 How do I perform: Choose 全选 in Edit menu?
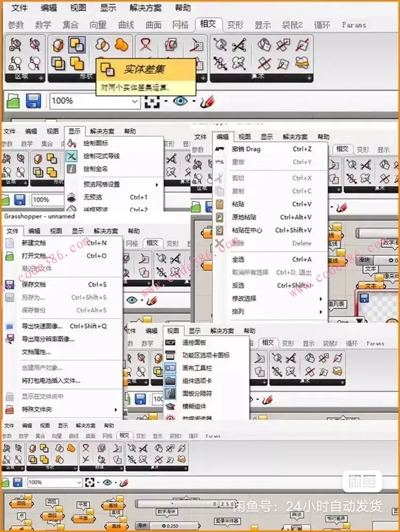pyautogui.click(x=238, y=260)
